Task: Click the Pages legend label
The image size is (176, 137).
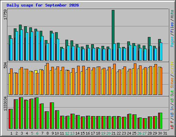Action: (x=172, y=42)
